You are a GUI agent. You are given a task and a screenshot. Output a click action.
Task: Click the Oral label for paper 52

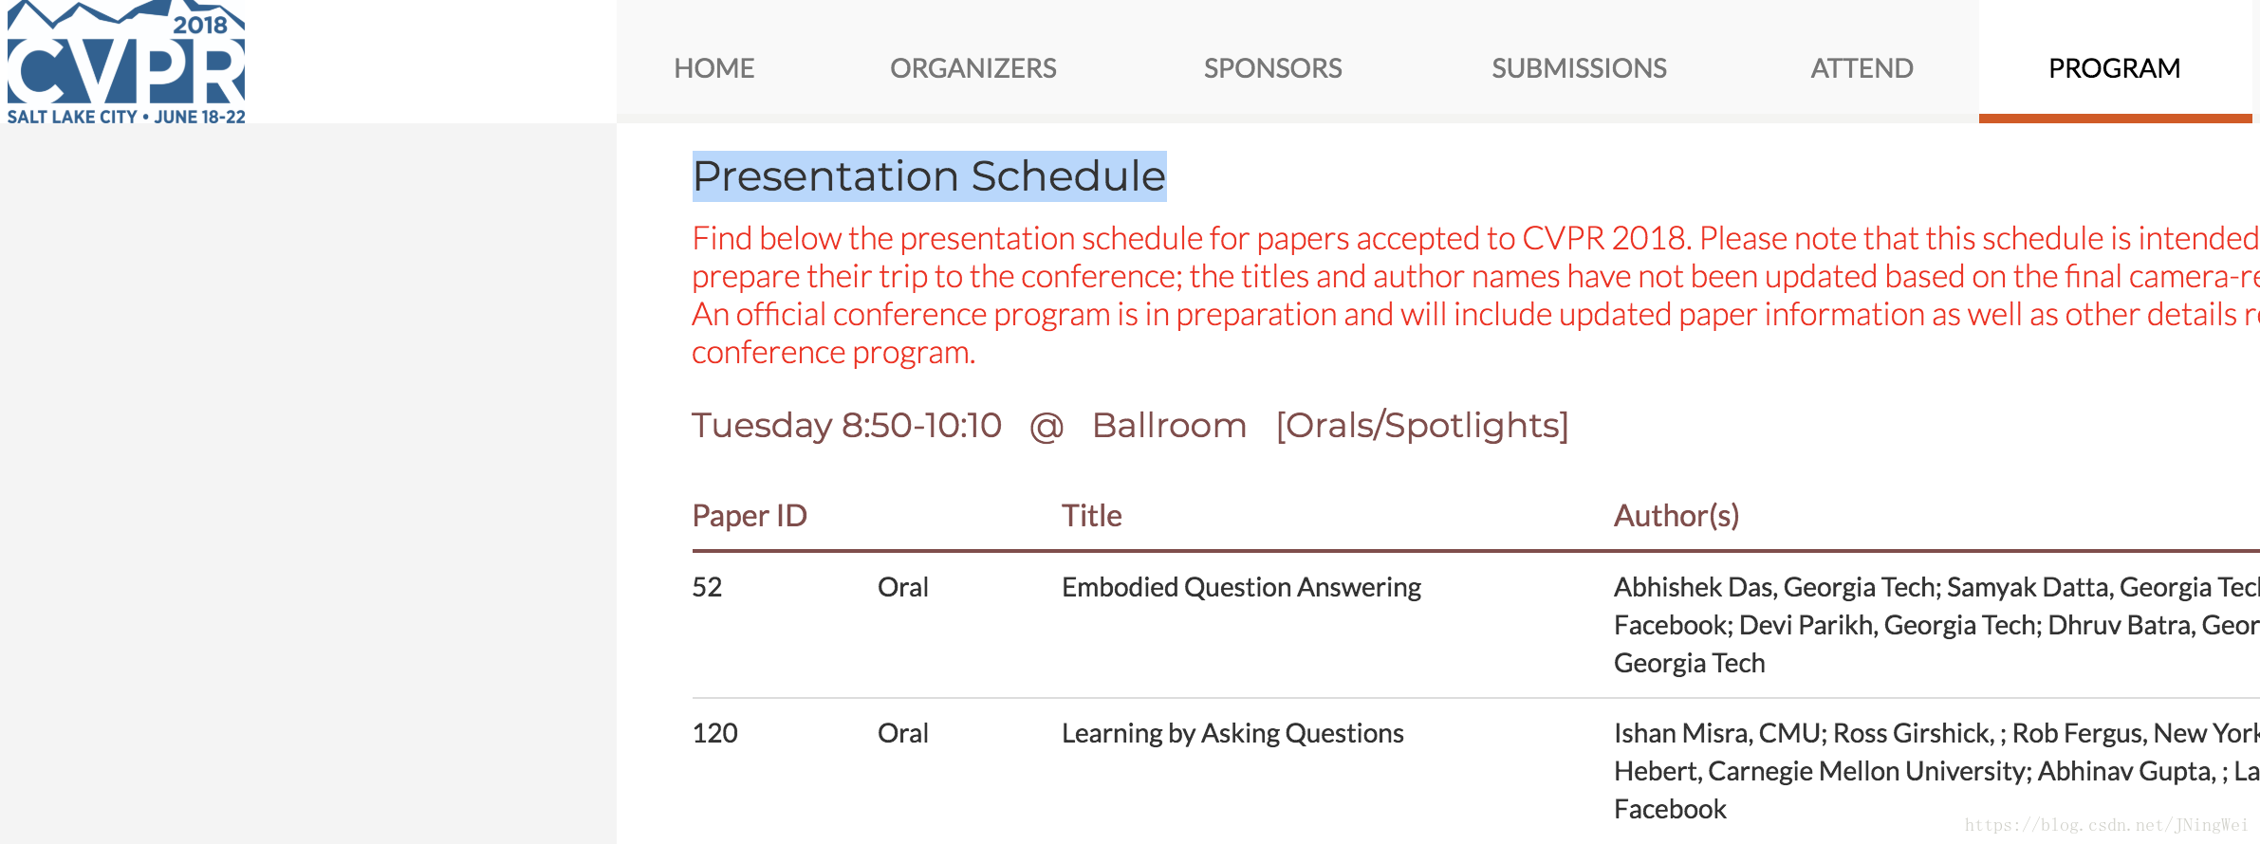pos(902,587)
